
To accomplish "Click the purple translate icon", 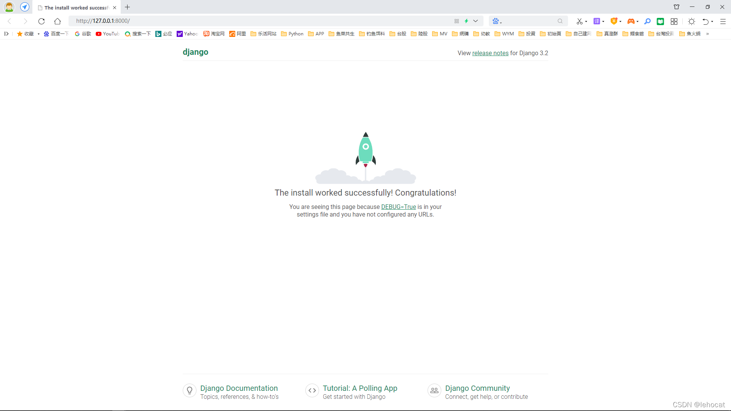I will [x=597, y=21].
